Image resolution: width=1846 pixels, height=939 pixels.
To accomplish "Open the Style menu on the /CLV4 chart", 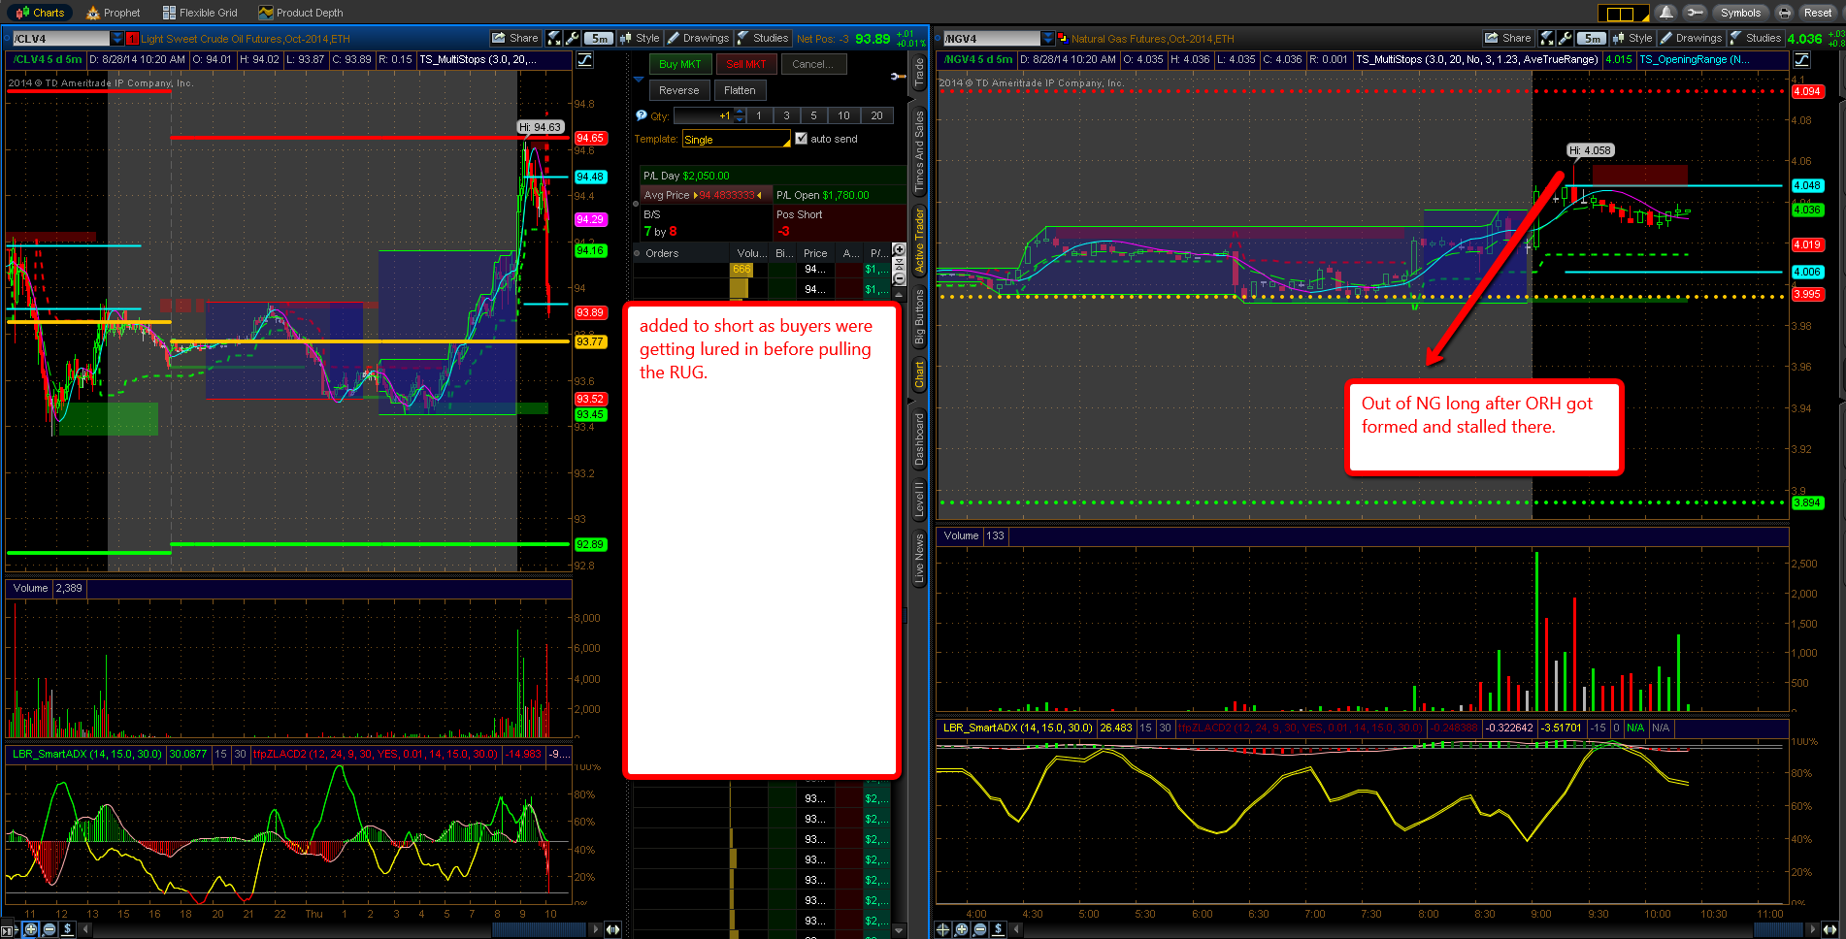I will [x=640, y=38].
